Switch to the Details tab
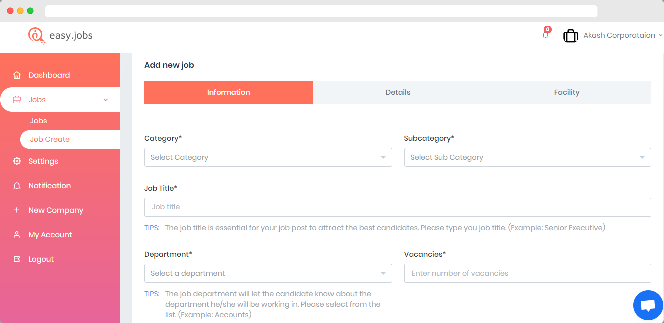This screenshot has width=664, height=323. point(398,92)
